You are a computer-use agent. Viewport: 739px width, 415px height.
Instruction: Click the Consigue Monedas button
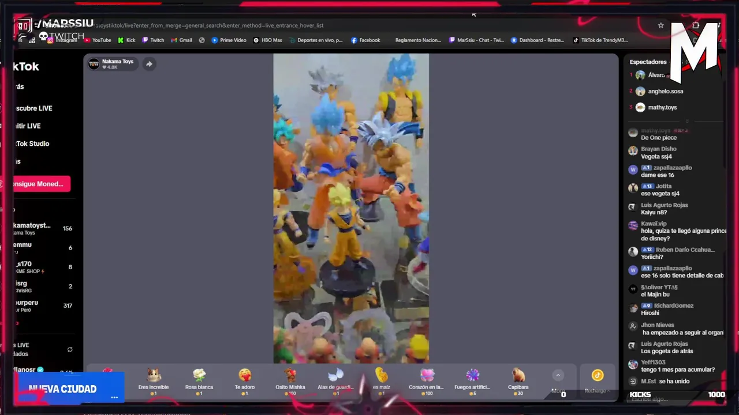point(42,184)
